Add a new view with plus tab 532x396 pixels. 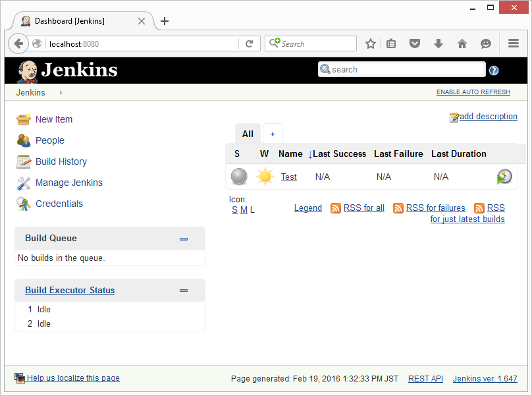pos(273,134)
